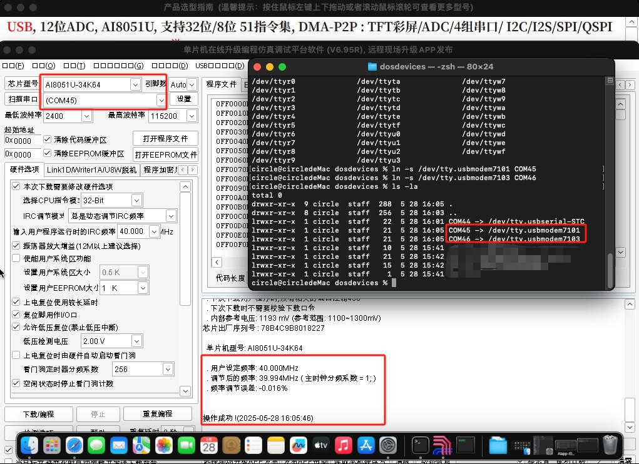
Task: Open Calendar showing 28 in the Dock
Action: point(208,445)
